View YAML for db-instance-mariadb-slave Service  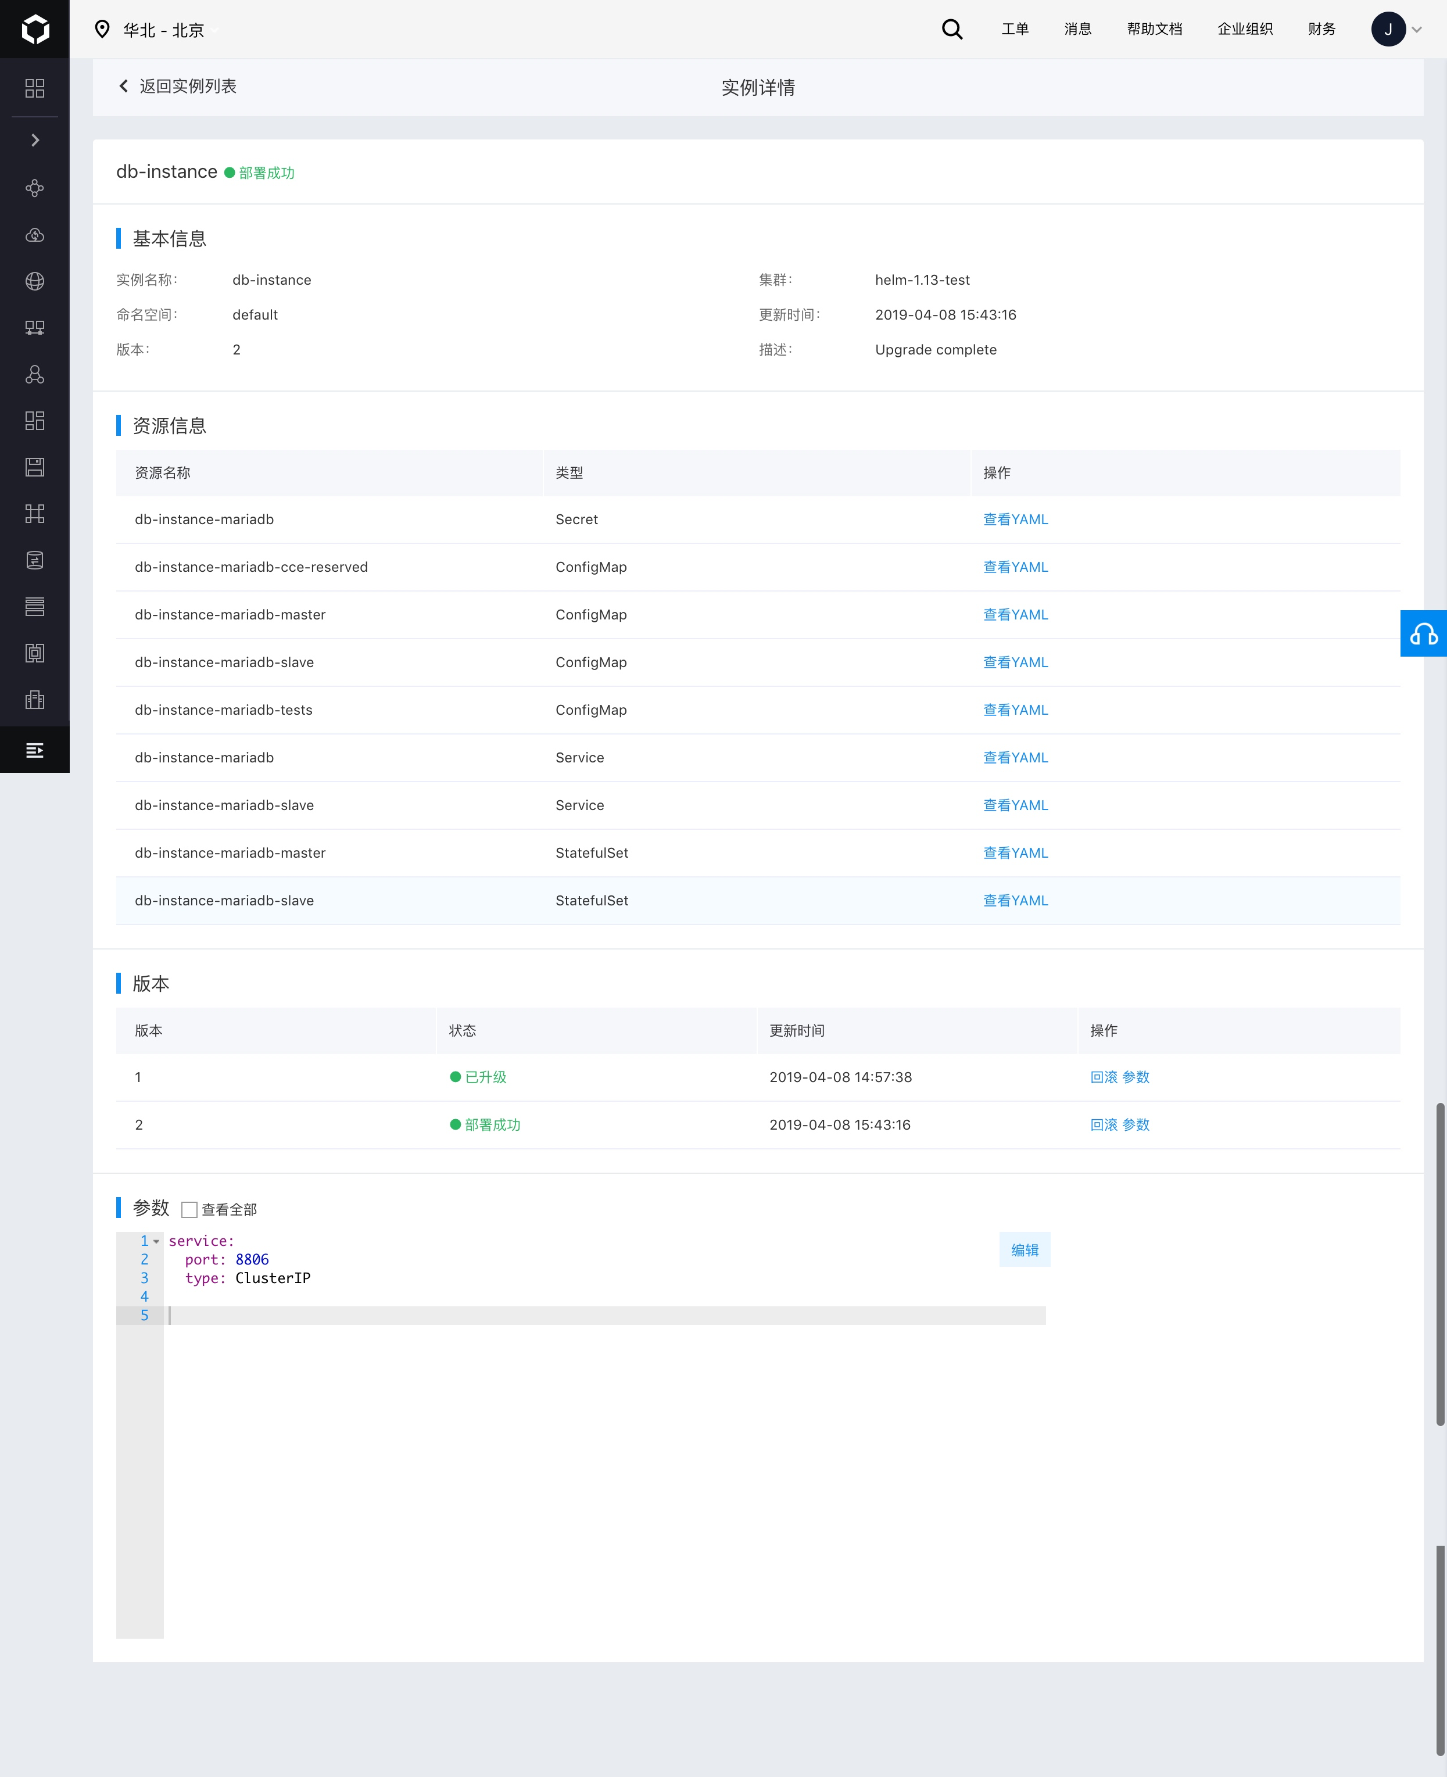point(1015,805)
